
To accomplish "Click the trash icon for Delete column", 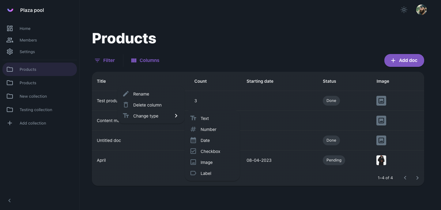I will click(x=126, y=105).
